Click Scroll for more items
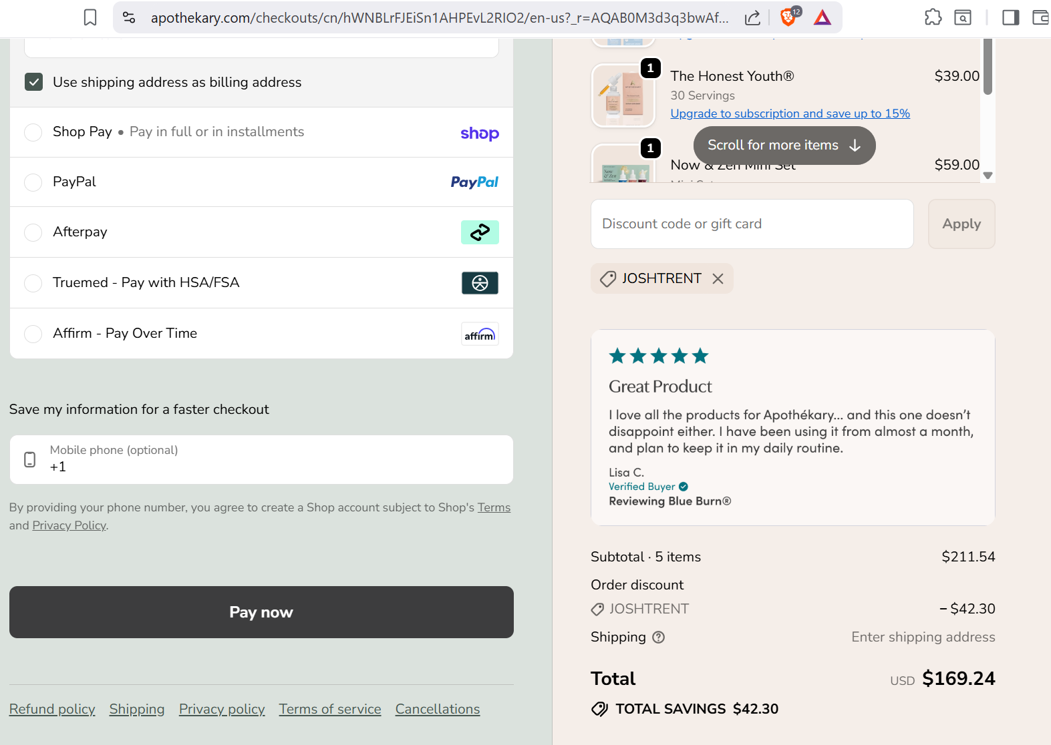The image size is (1051, 745). pyautogui.click(x=784, y=146)
